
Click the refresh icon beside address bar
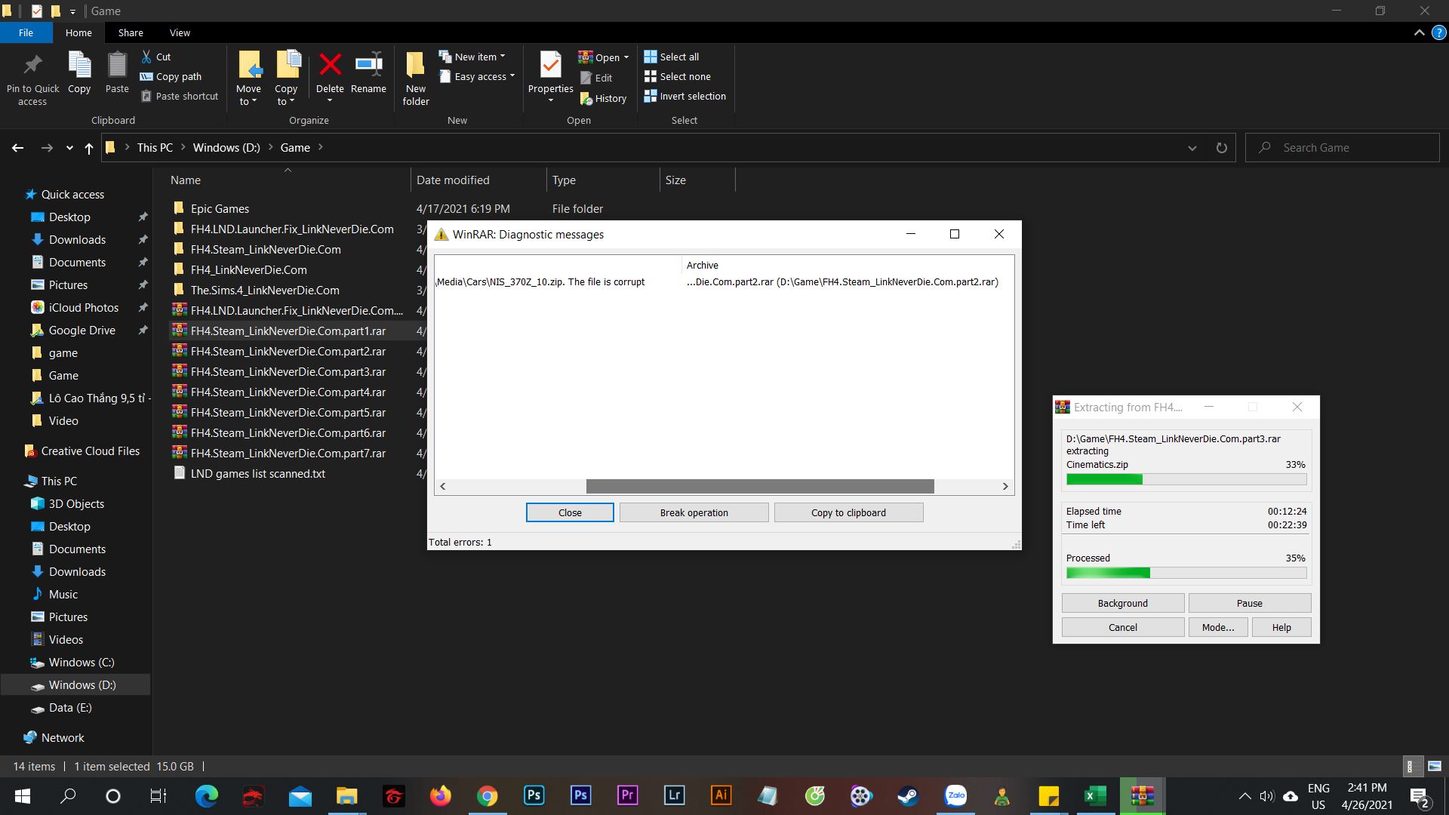[1221, 148]
